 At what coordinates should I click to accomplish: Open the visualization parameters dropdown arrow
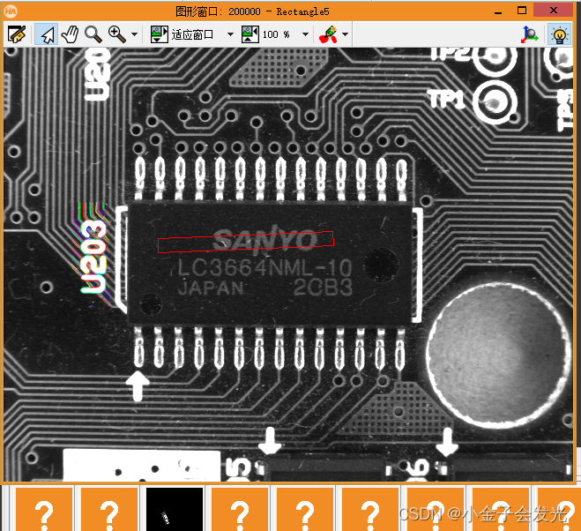coord(345,34)
